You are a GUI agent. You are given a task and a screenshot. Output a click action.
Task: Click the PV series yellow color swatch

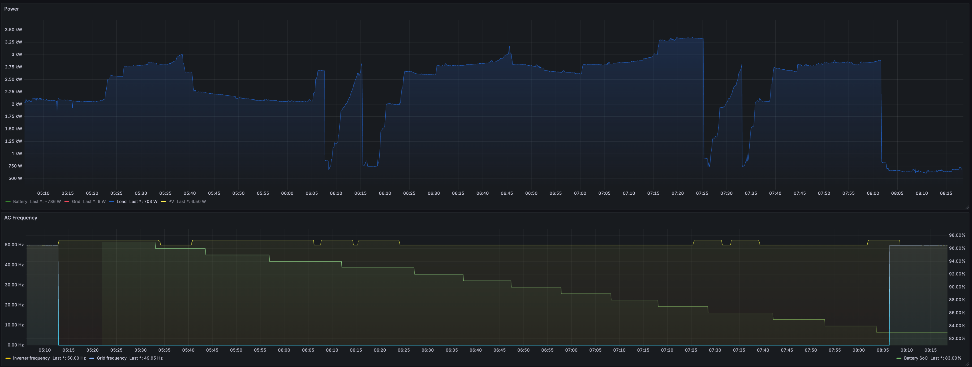(164, 201)
